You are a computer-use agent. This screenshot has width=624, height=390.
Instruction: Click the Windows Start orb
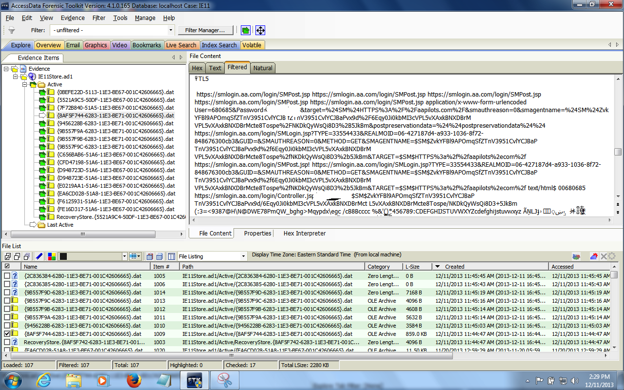(x=13, y=380)
